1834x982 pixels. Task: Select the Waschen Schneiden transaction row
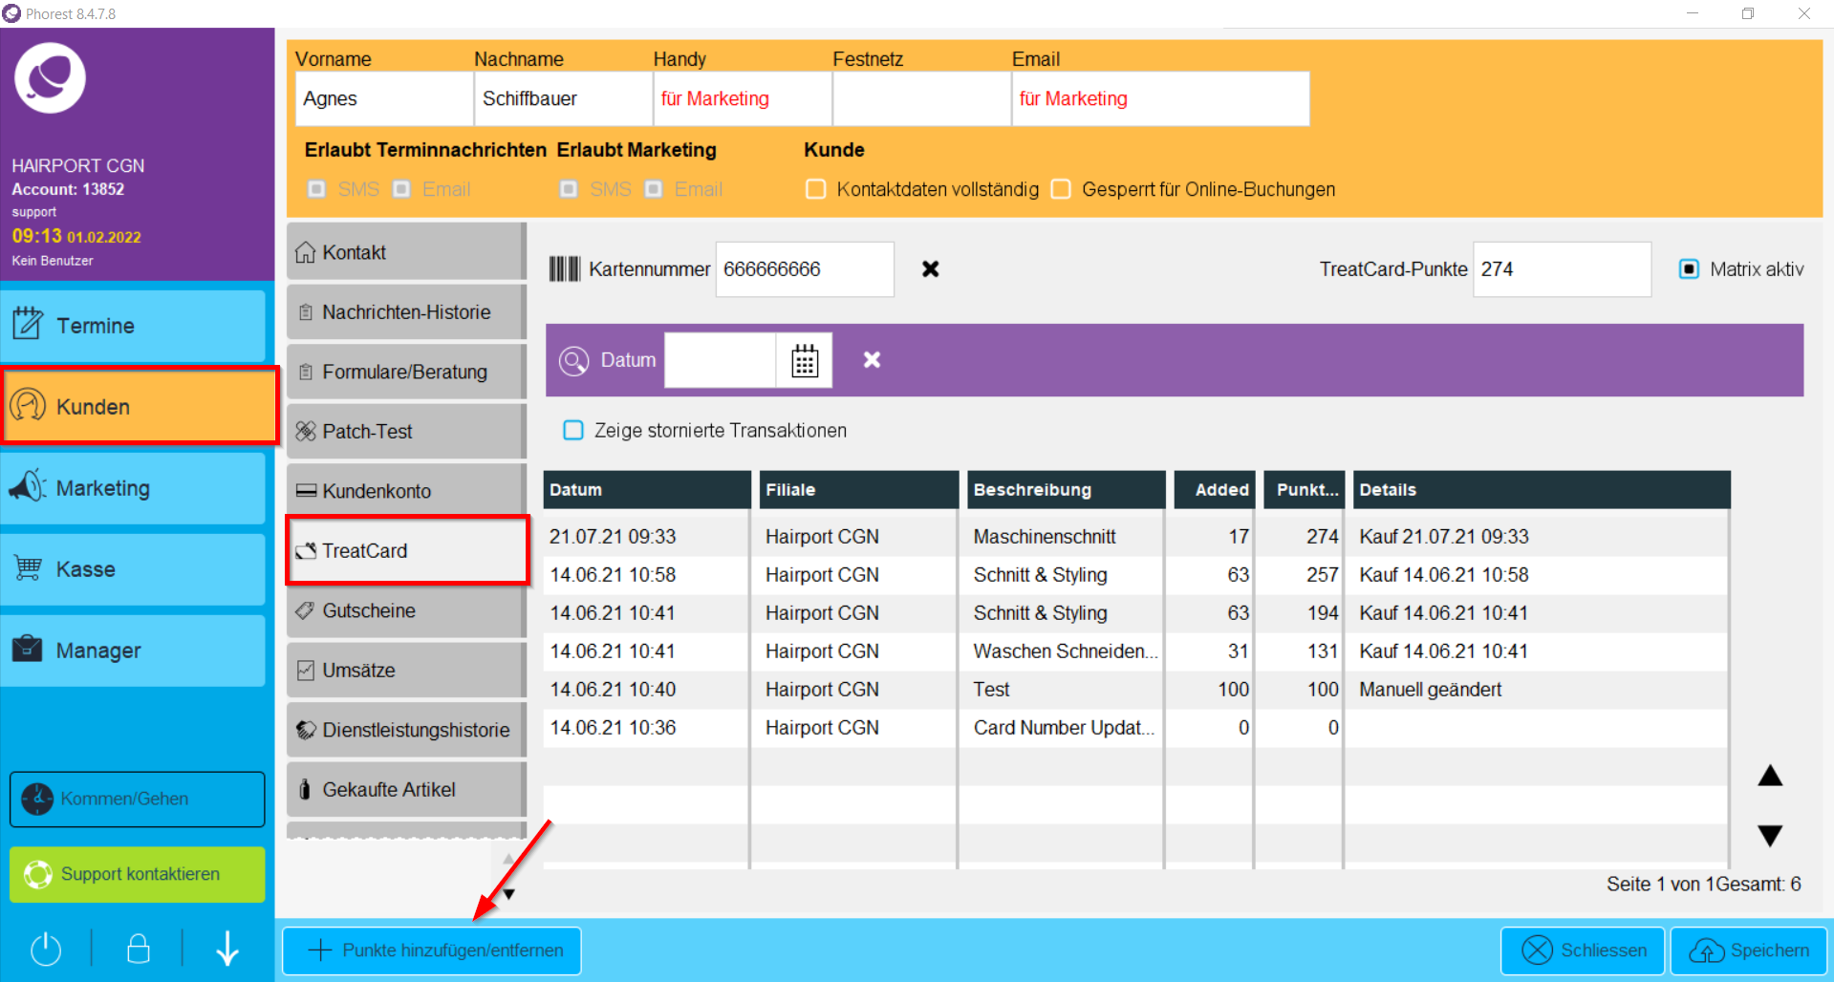1135,651
